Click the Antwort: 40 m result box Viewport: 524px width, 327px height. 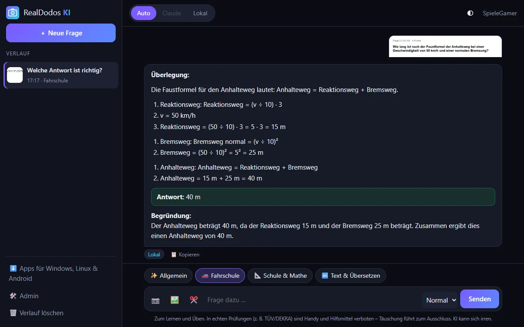pos(323,197)
